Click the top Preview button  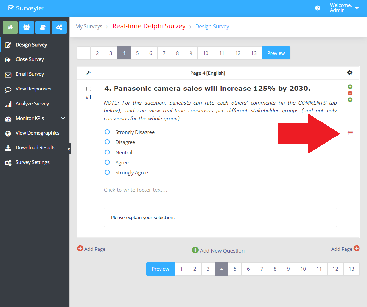click(276, 53)
